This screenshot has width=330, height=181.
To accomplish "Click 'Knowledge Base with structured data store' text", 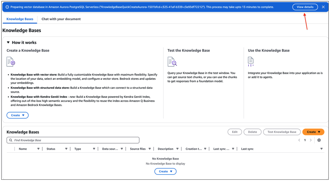I will tap(40, 88).
